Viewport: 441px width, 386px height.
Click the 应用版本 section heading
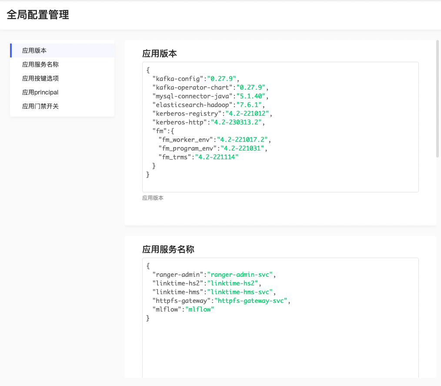click(x=160, y=54)
